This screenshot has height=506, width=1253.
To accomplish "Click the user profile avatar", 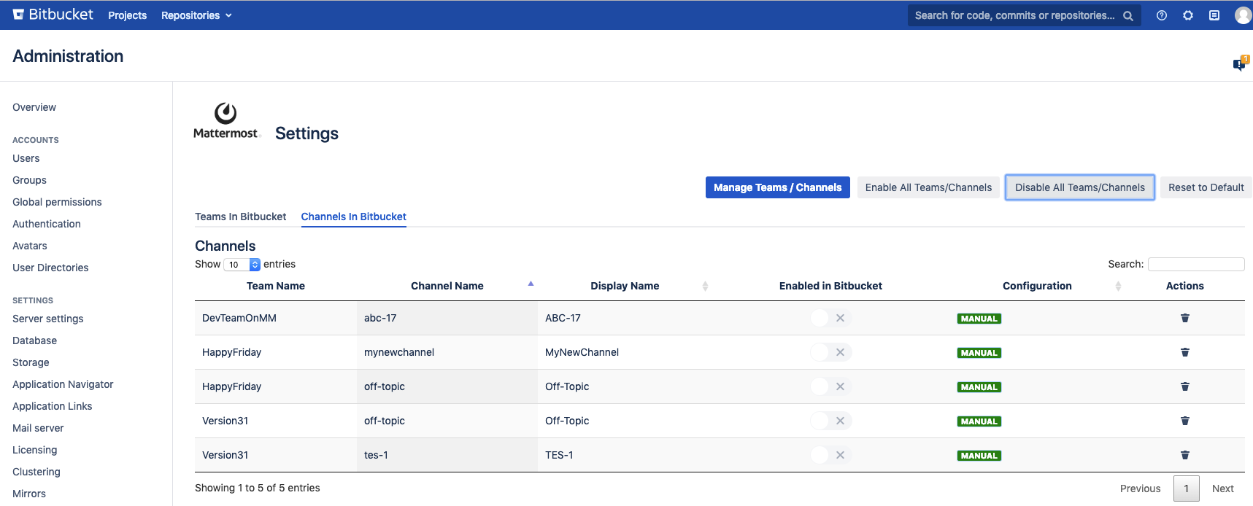I will 1243,15.
